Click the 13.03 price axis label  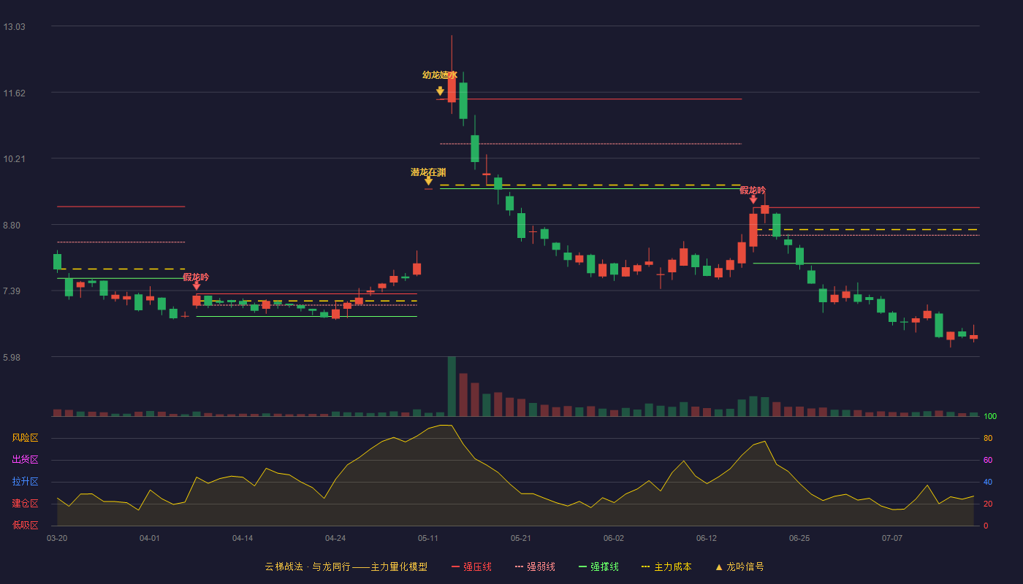[14, 27]
